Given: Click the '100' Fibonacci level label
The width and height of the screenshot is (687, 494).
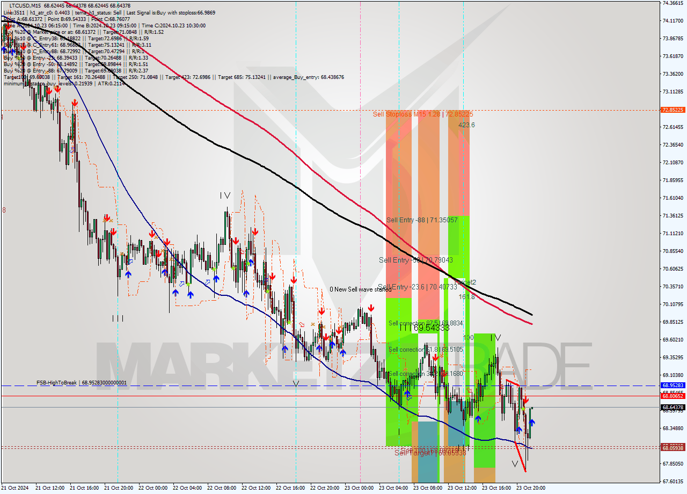Looking at the screenshot, I should coord(469,338).
